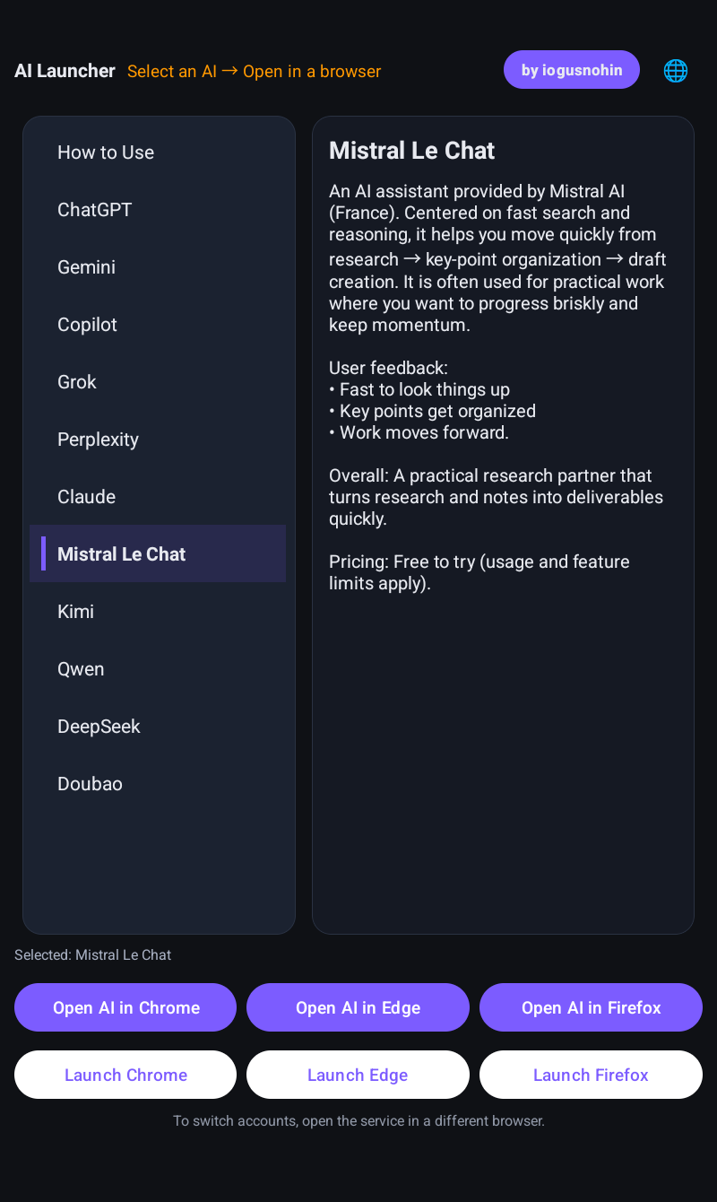Click the globe language icon
The width and height of the screenshot is (717, 1202).
click(x=676, y=70)
